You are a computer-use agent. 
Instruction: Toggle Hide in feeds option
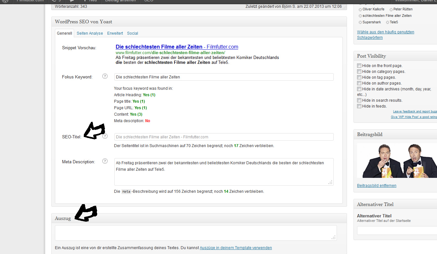click(359, 106)
